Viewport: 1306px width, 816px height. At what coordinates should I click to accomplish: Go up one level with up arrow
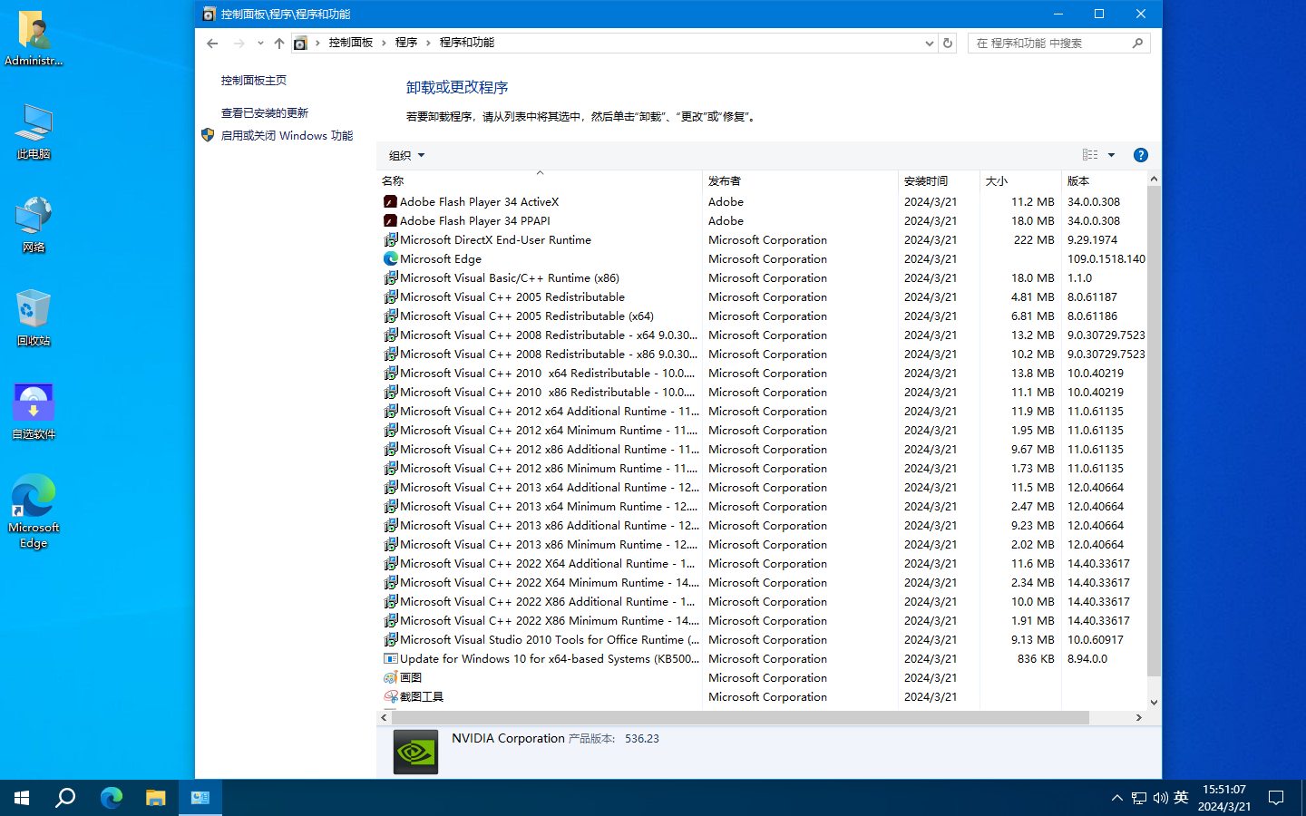tap(279, 43)
